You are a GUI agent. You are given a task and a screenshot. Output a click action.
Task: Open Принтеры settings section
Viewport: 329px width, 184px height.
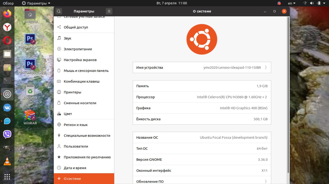pos(84,92)
